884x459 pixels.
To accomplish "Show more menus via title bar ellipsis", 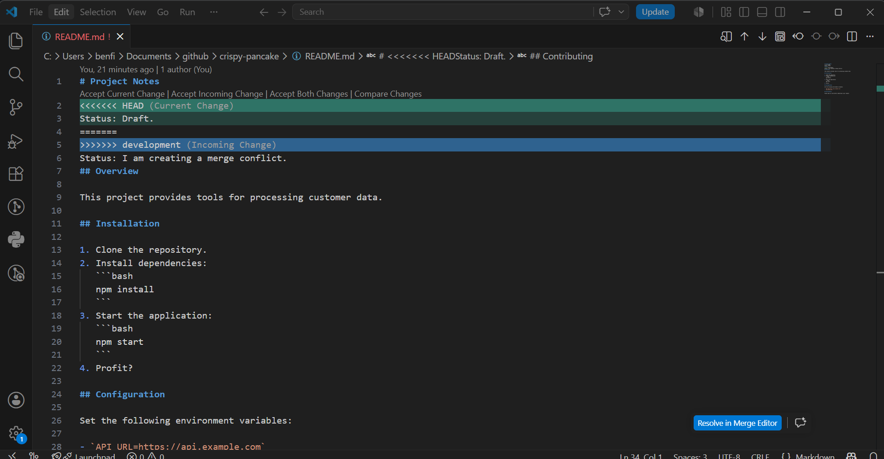I will click(213, 12).
